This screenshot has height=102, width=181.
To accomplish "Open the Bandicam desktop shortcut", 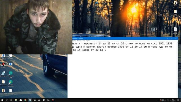I will [3, 65].
